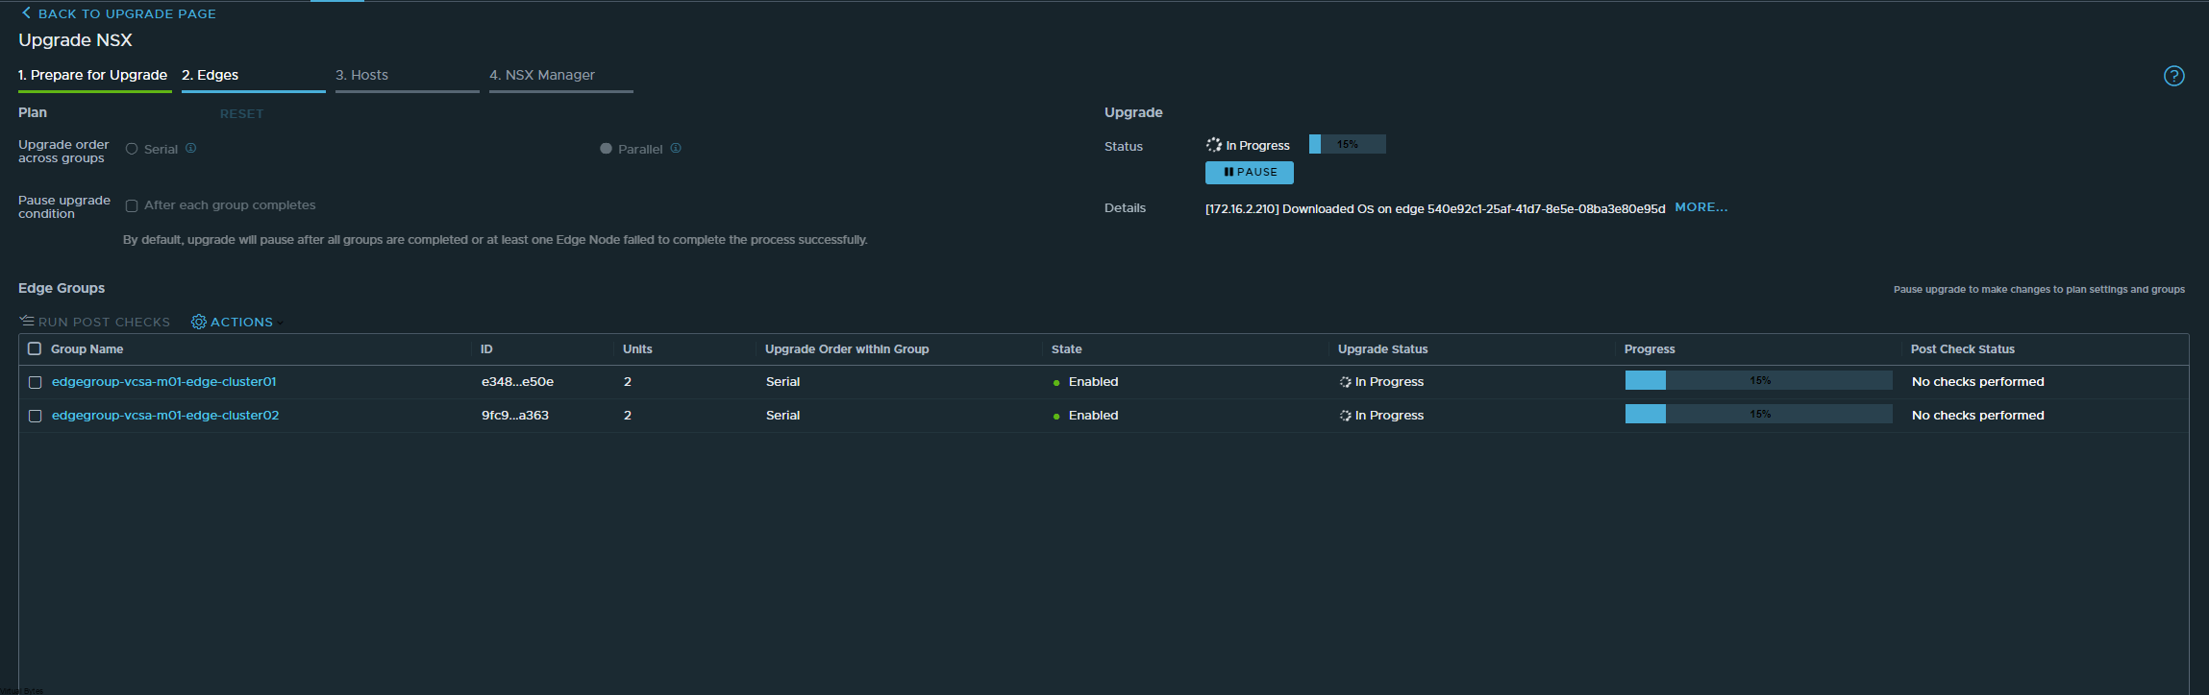Click the spinner icon for edge-cluster01 status
This screenshot has height=695, width=2209.
click(x=1345, y=382)
